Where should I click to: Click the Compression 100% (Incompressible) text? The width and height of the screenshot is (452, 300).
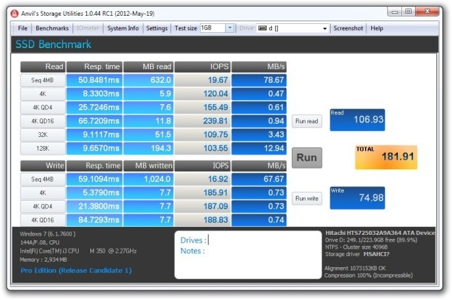point(368,275)
